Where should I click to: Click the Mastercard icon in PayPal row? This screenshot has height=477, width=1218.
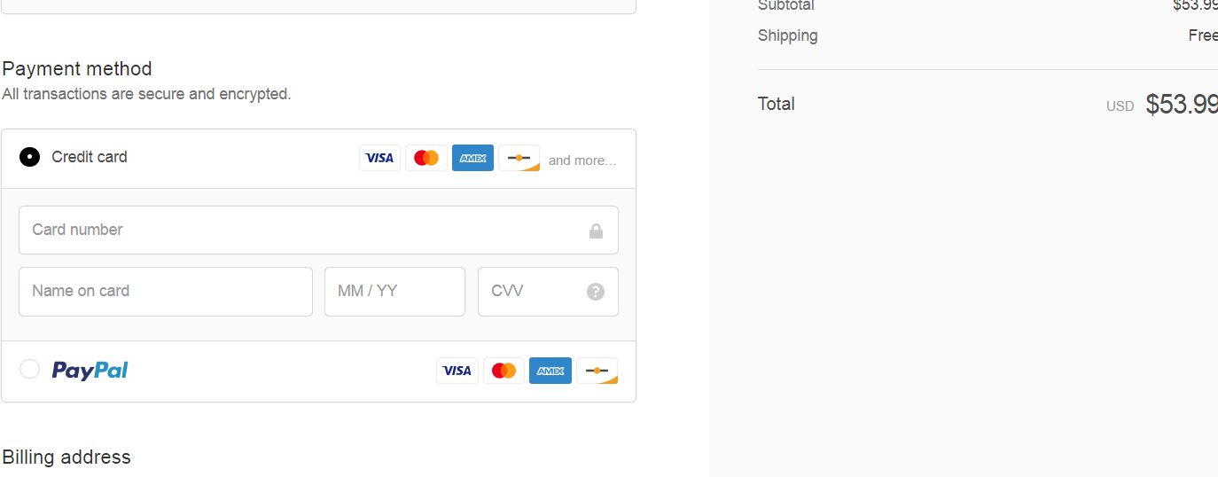pos(504,371)
